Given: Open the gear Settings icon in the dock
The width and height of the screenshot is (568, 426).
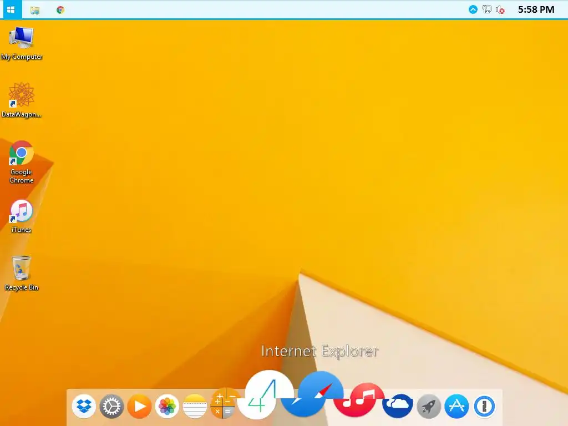Looking at the screenshot, I should [x=111, y=406].
